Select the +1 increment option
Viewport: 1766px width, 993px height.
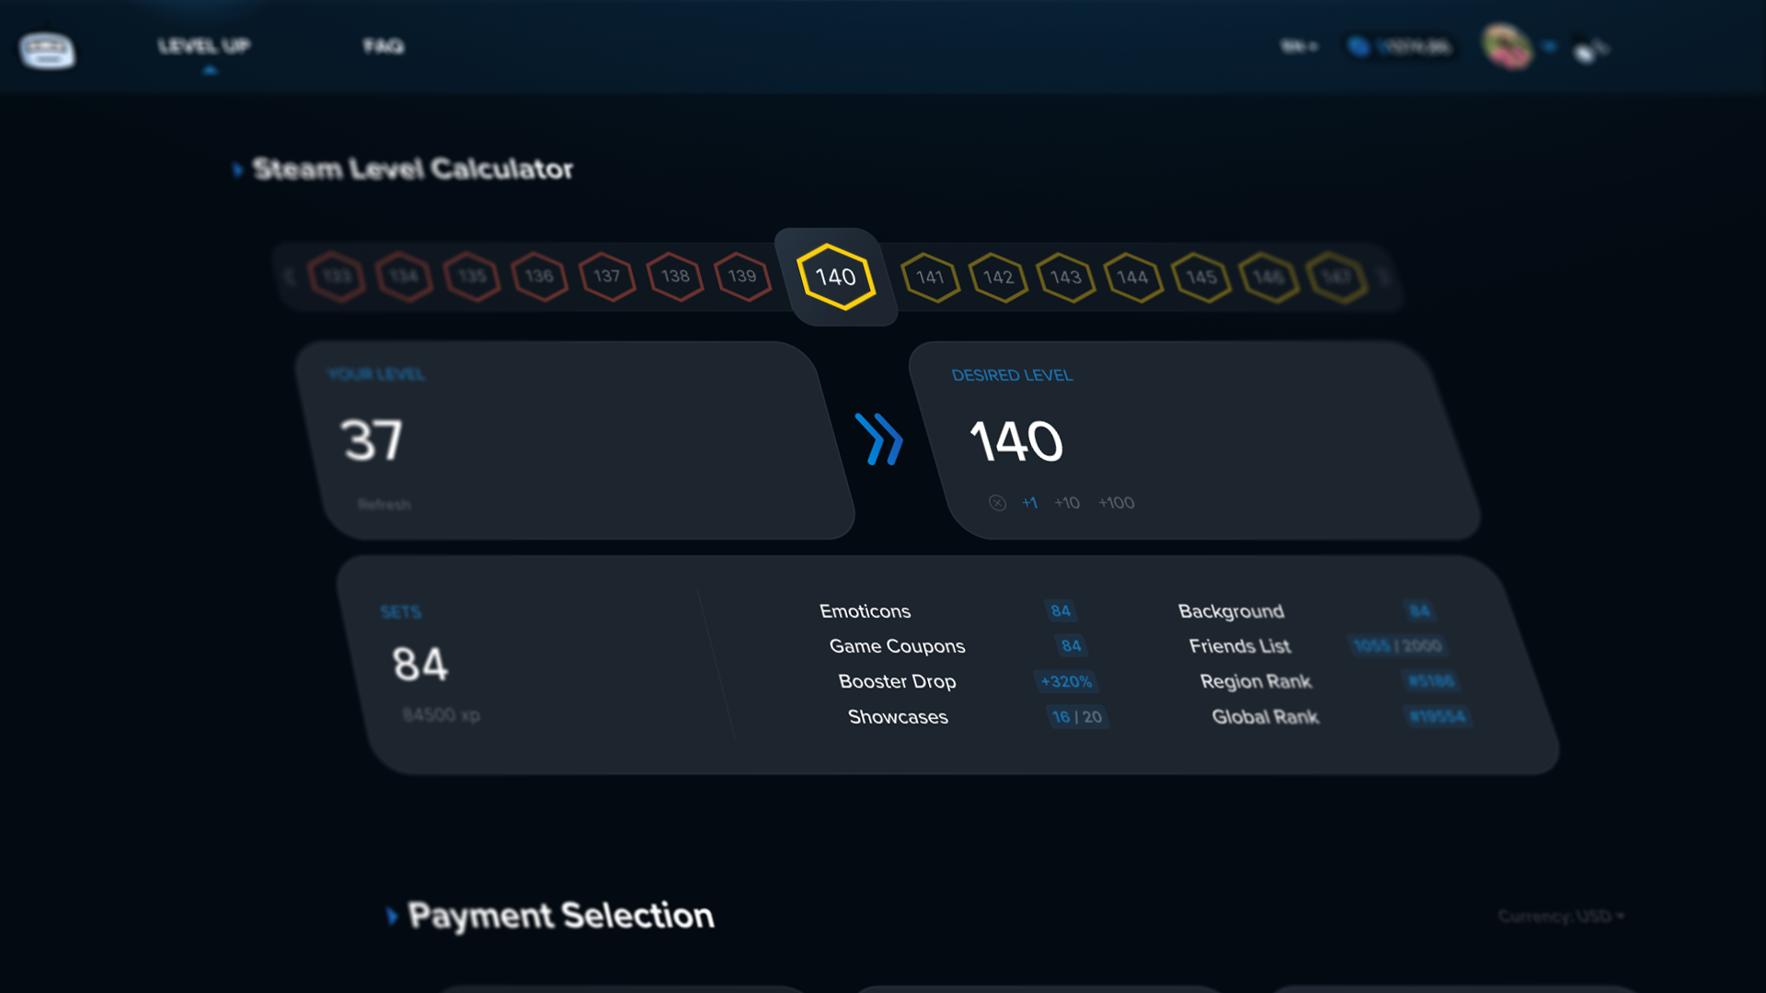[x=1030, y=503]
